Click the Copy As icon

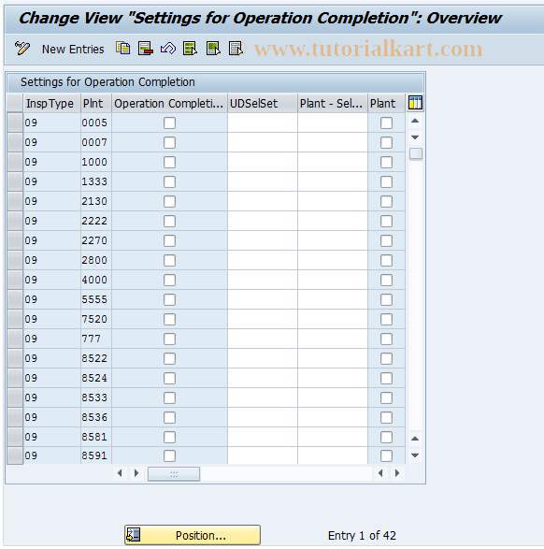[x=122, y=49]
